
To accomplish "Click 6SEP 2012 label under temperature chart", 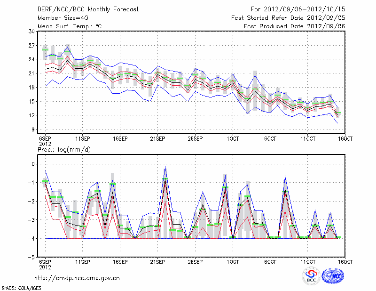I will pos(45,140).
